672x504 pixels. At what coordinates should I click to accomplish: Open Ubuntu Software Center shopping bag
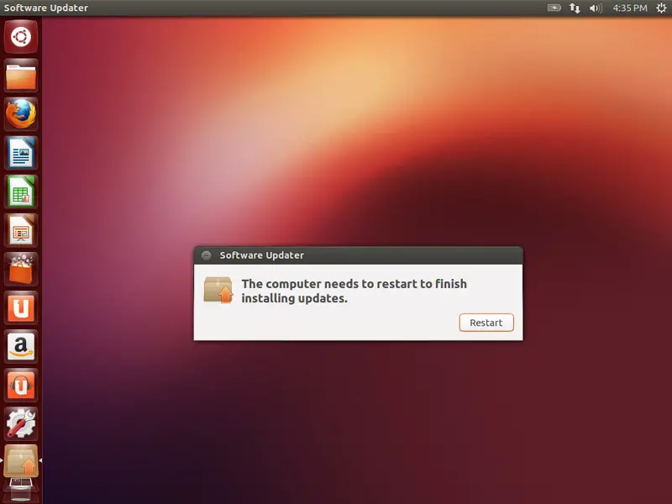coord(20,269)
